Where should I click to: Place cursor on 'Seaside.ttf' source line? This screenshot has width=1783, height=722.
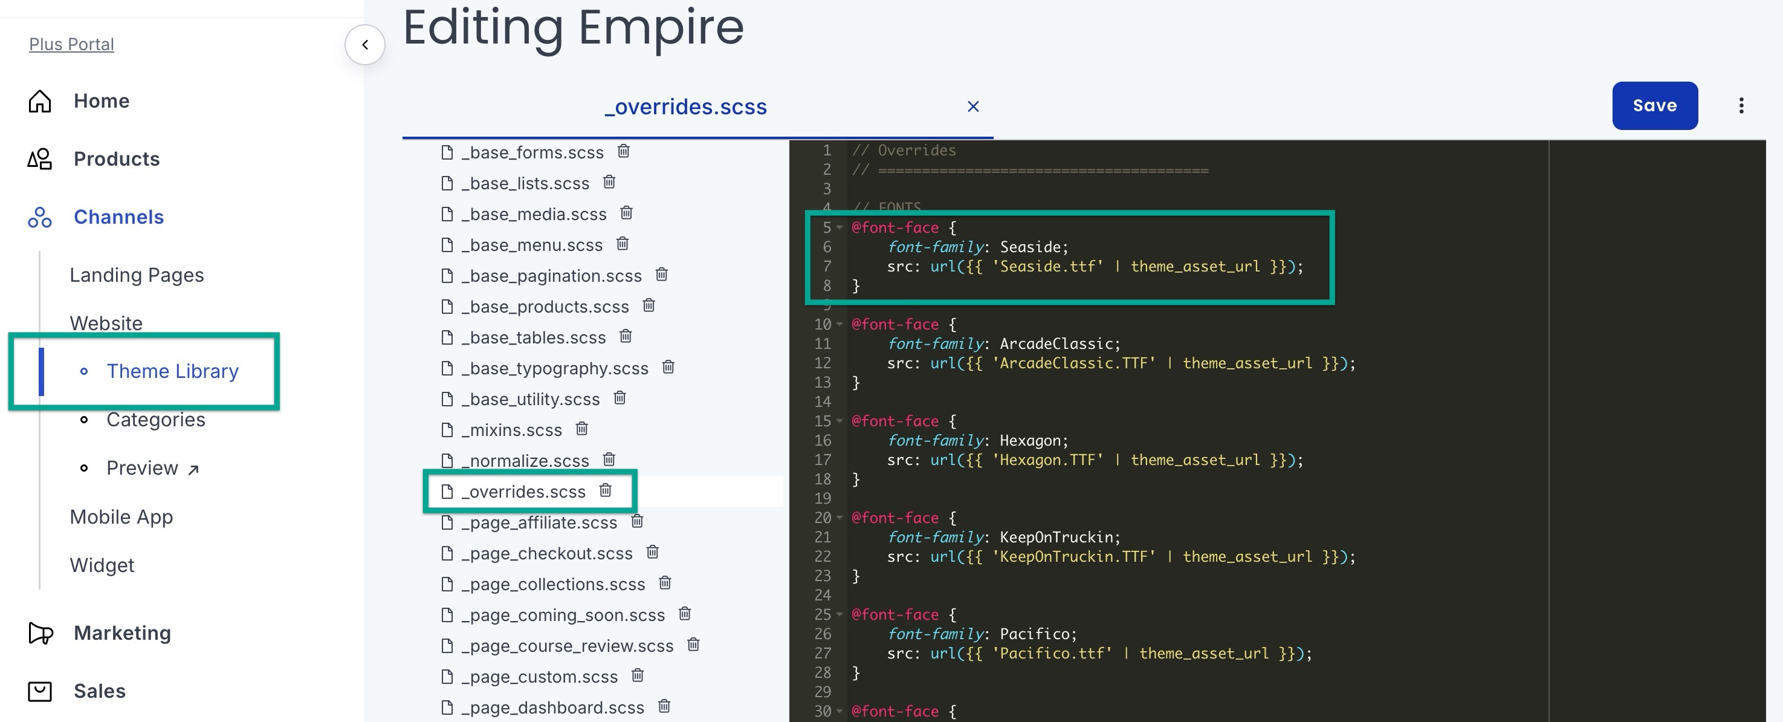coord(1095,267)
